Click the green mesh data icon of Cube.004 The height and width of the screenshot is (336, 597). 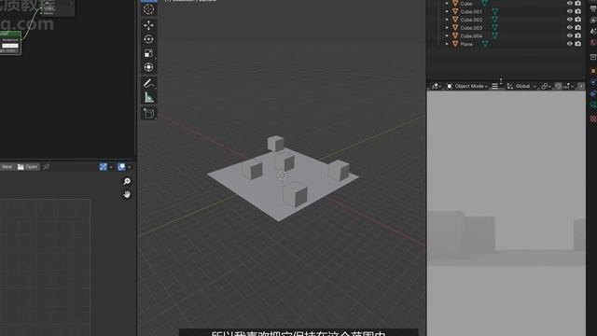coord(494,35)
